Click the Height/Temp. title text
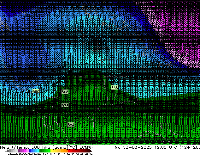 click(15, 147)
